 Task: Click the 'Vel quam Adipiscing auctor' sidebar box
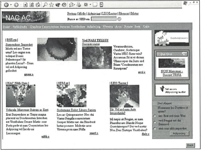[x=172, y=90]
